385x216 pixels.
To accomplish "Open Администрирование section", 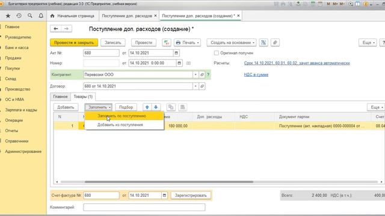I will 23,152.
